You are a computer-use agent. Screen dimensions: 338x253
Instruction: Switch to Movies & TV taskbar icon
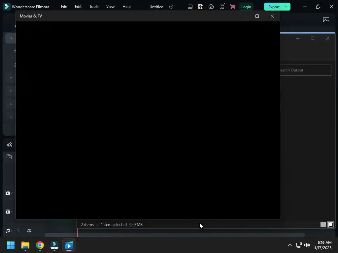click(69, 245)
